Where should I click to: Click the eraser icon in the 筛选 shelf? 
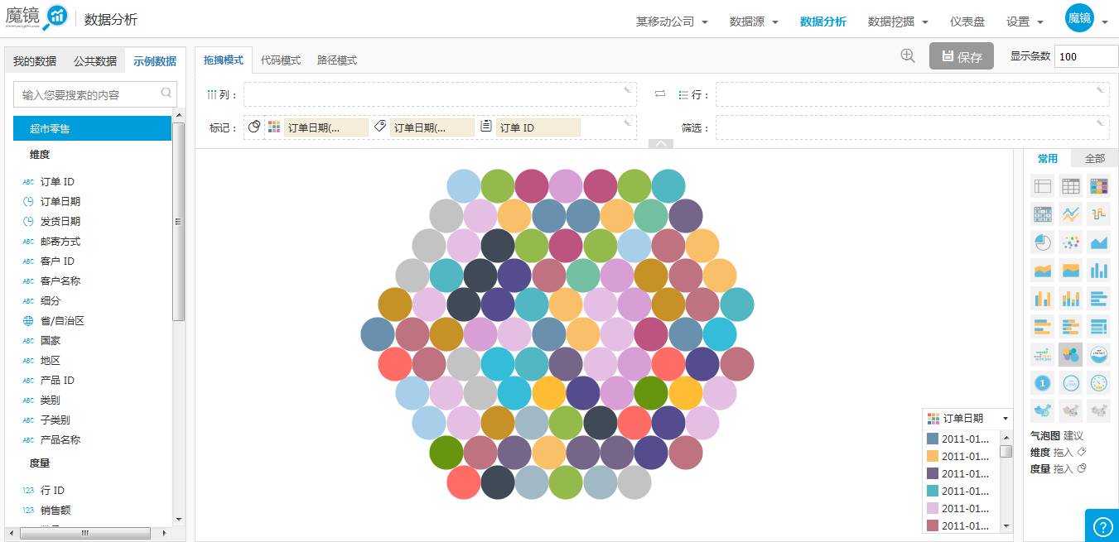(x=1101, y=122)
